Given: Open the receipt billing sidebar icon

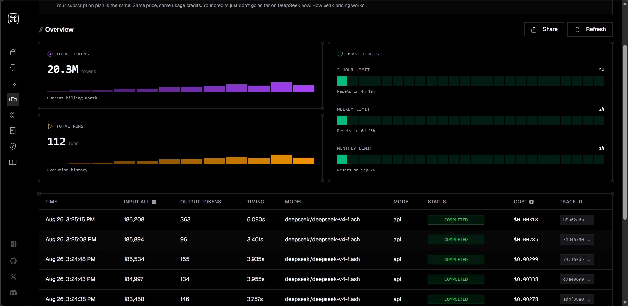Looking at the screenshot, I should 13,131.
